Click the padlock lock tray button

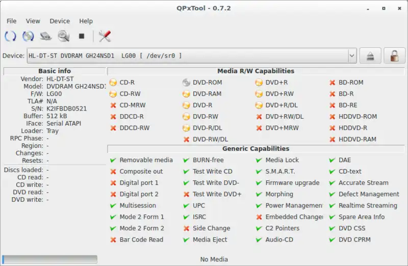tap(394, 56)
